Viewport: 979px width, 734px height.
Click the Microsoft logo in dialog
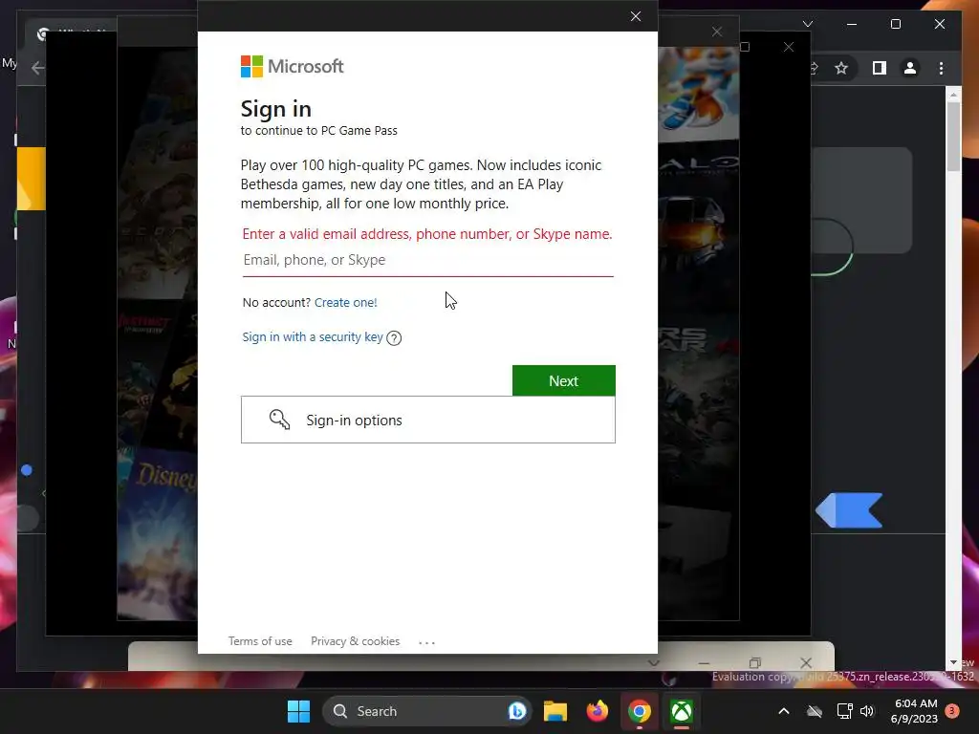(293, 66)
